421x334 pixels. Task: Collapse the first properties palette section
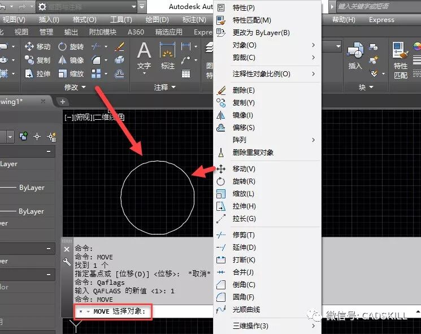click(49, 151)
